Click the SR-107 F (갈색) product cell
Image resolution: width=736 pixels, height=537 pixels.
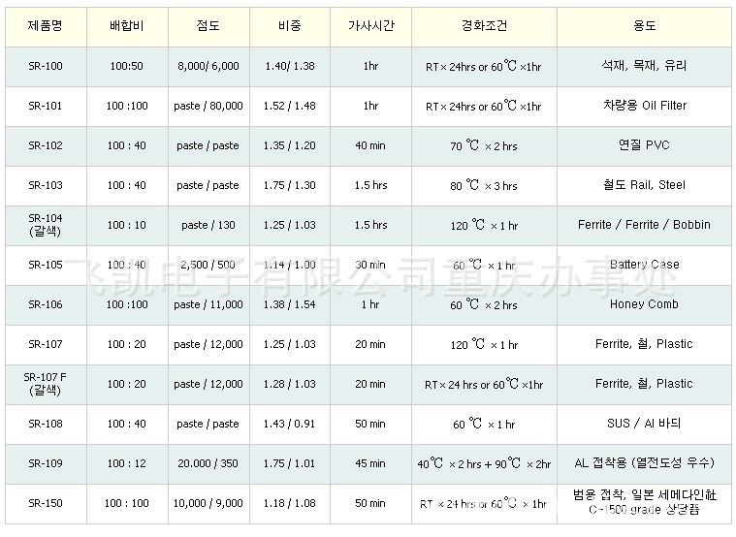pos(46,384)
